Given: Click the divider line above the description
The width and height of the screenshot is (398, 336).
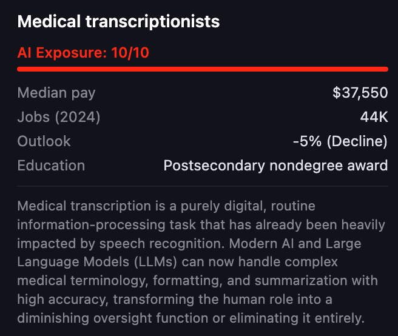Looking at the screenshot, I should [x=202, y=186].
